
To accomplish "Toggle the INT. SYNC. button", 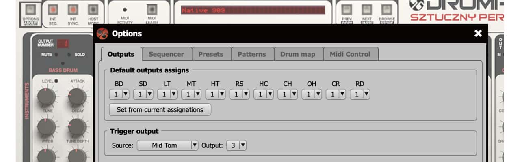I will coord(73,9).
